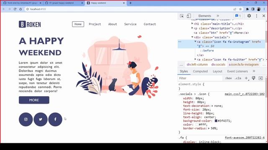Click the Service navigation link
Screen dimensions: 268x150
click(x=130, y=24)
